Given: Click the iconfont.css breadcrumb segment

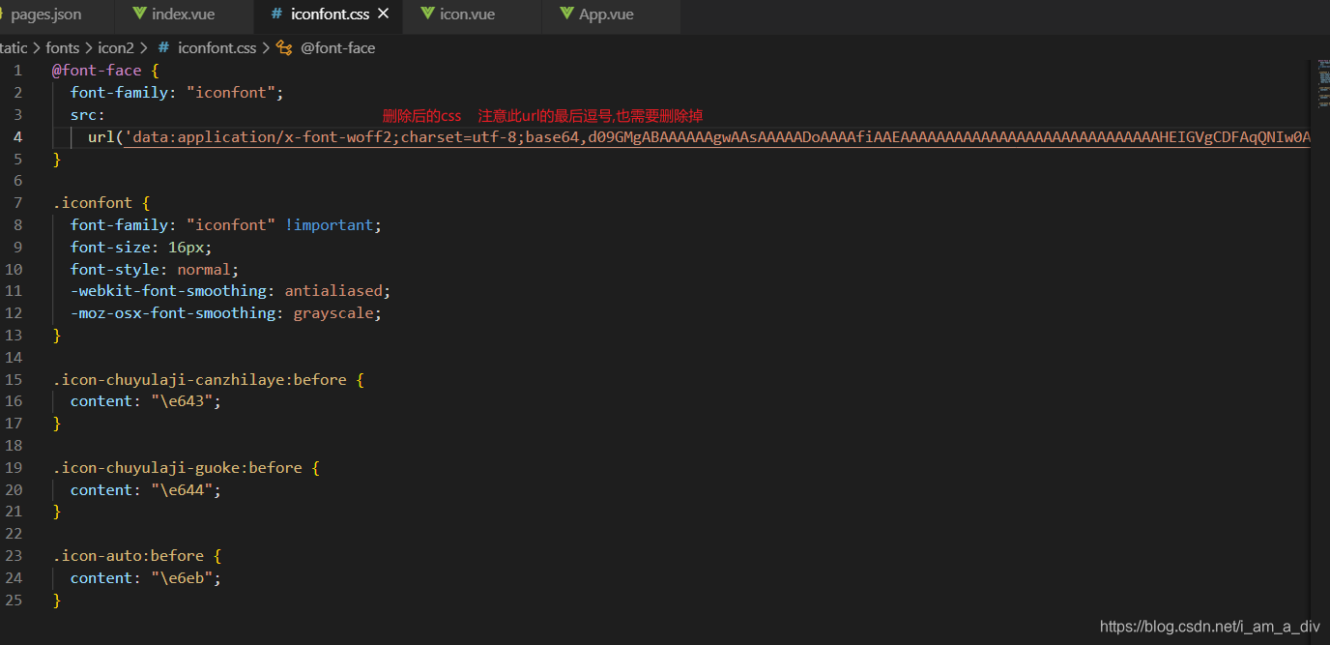Looking at the screenshot, I should (x=217, y=47).
